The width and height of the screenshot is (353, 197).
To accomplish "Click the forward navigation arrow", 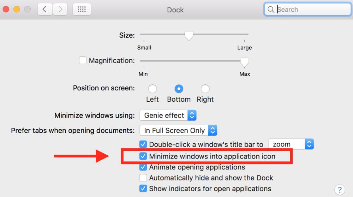I will [x=60, y=10].
